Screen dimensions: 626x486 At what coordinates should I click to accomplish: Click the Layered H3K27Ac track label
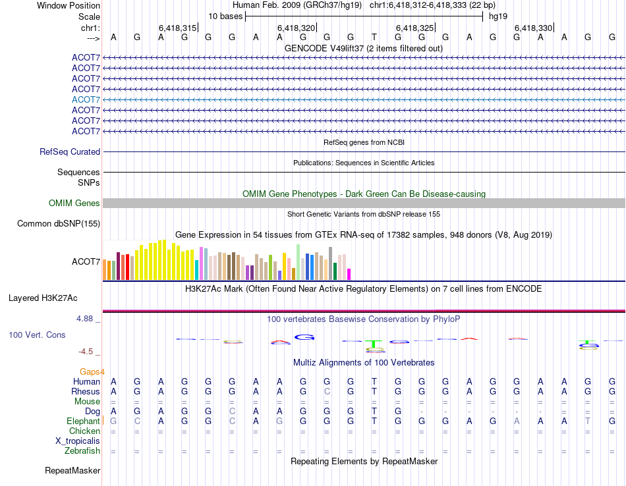click(43, 298)
